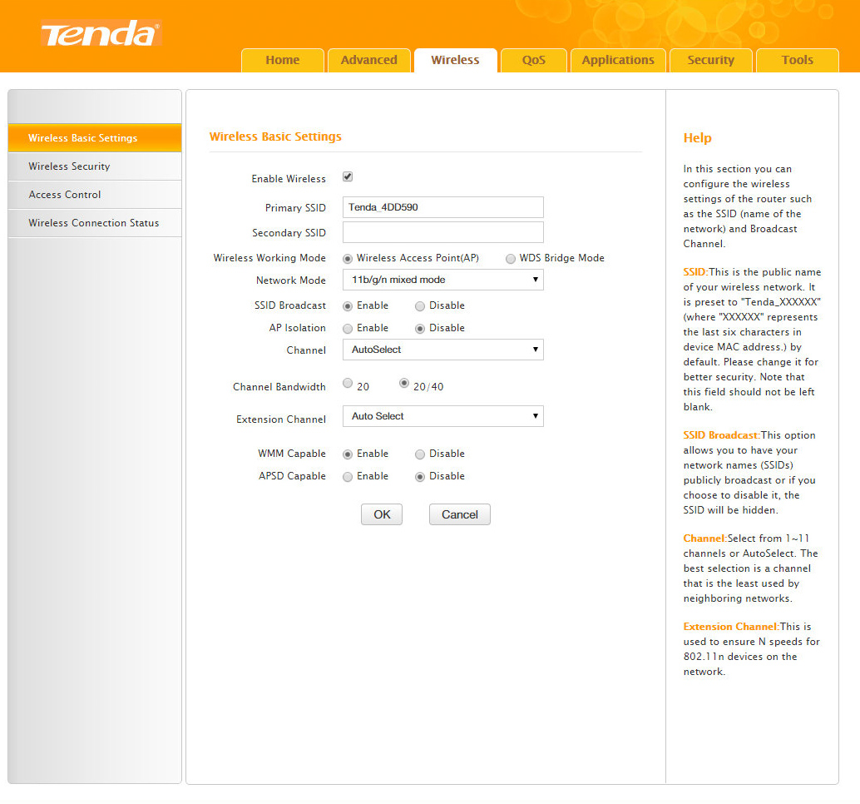Open Access Control sidebar item

coord(95,195)
